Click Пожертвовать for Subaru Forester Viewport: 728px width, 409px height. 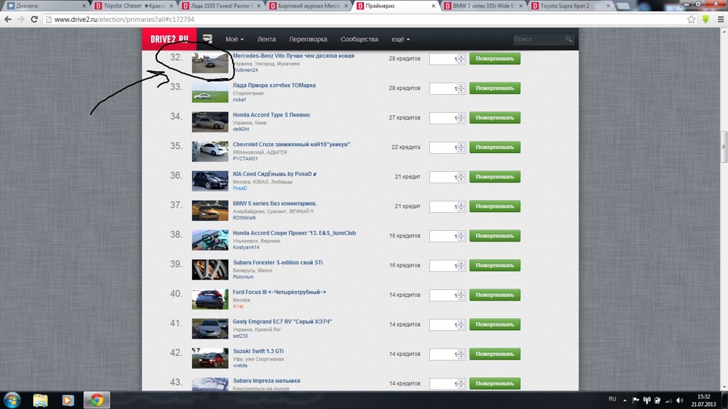494,265
